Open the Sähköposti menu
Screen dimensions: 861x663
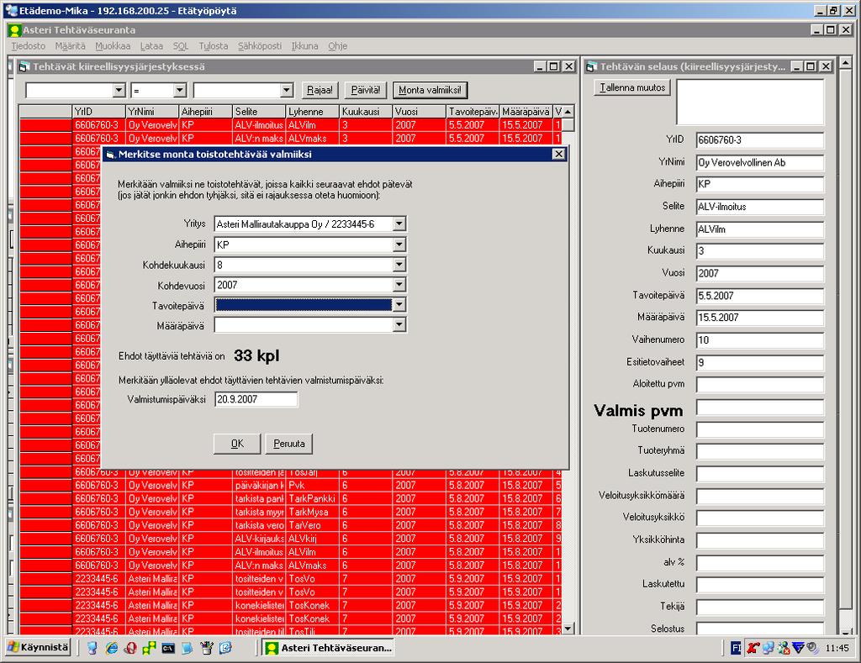(x=259, y=46)
